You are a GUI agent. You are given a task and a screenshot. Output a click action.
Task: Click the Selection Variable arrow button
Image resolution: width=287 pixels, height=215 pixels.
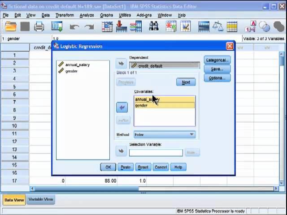pos(121,151)
